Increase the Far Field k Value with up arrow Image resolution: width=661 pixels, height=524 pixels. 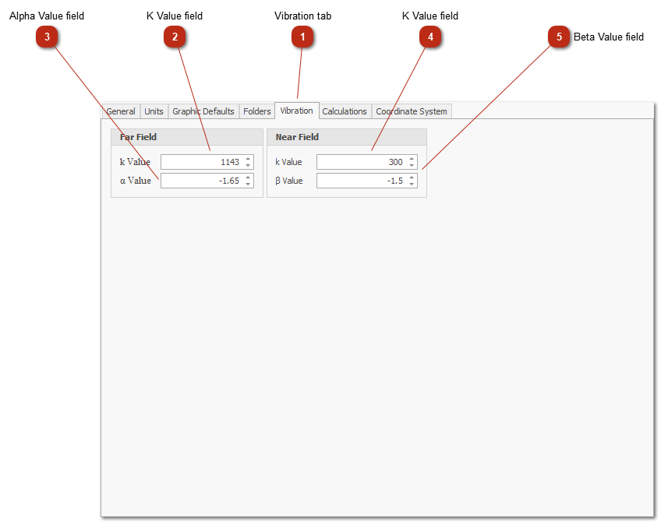248,159
